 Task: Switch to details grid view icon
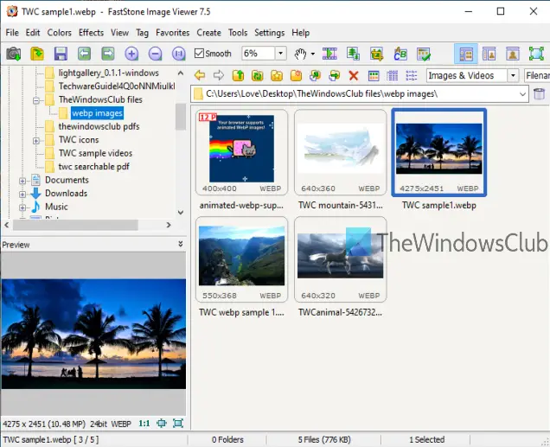[x=392, y=75]
